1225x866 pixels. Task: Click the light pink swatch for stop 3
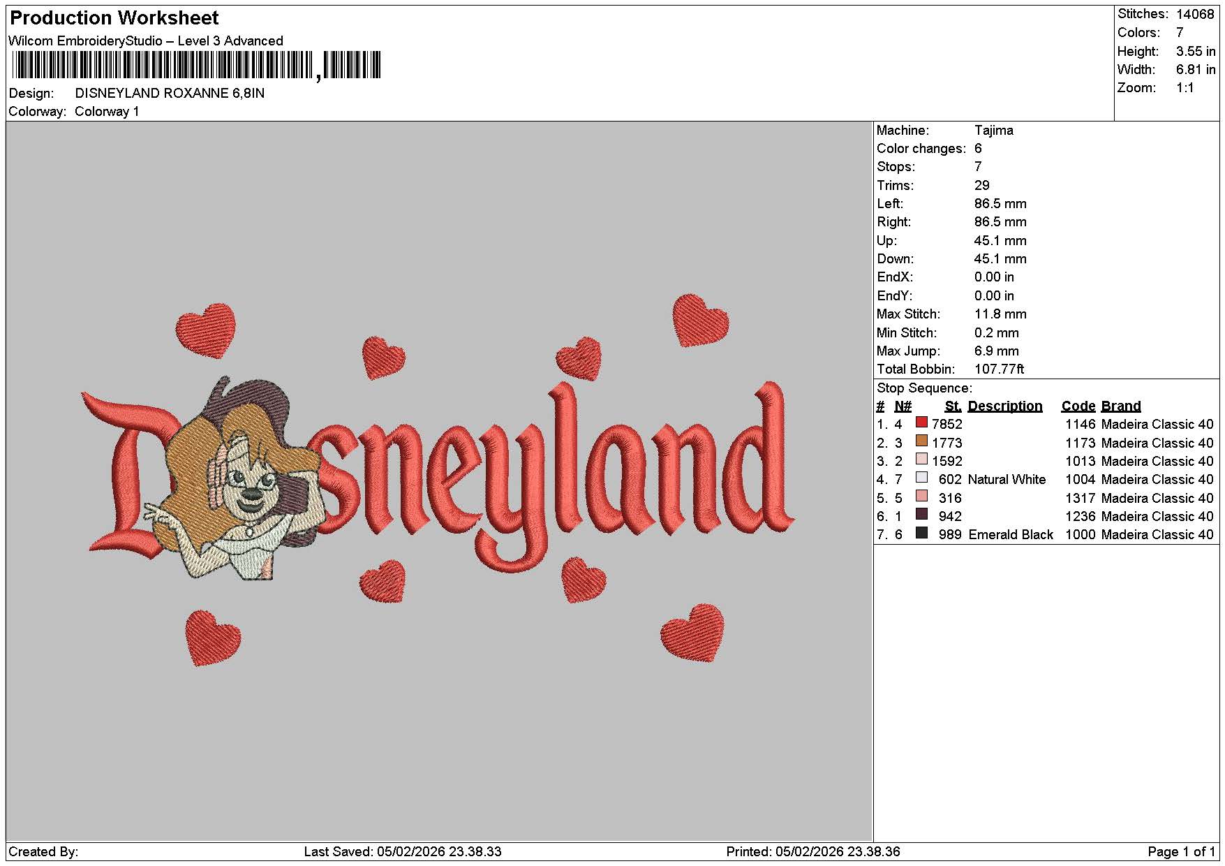(x=921, y=460)
